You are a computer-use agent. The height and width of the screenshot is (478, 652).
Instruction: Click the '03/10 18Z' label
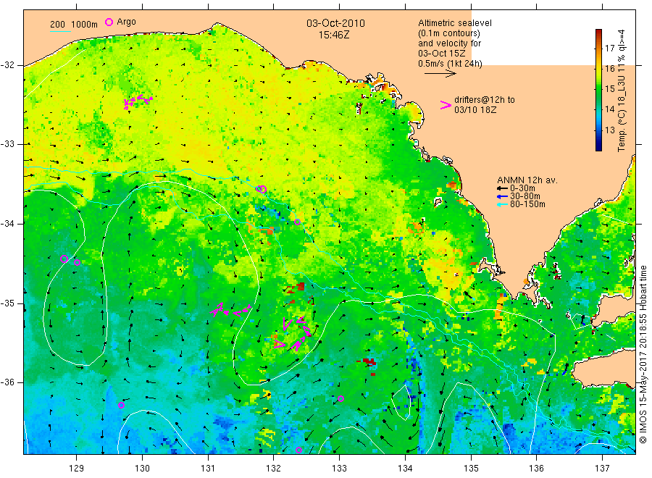point(475,110)
